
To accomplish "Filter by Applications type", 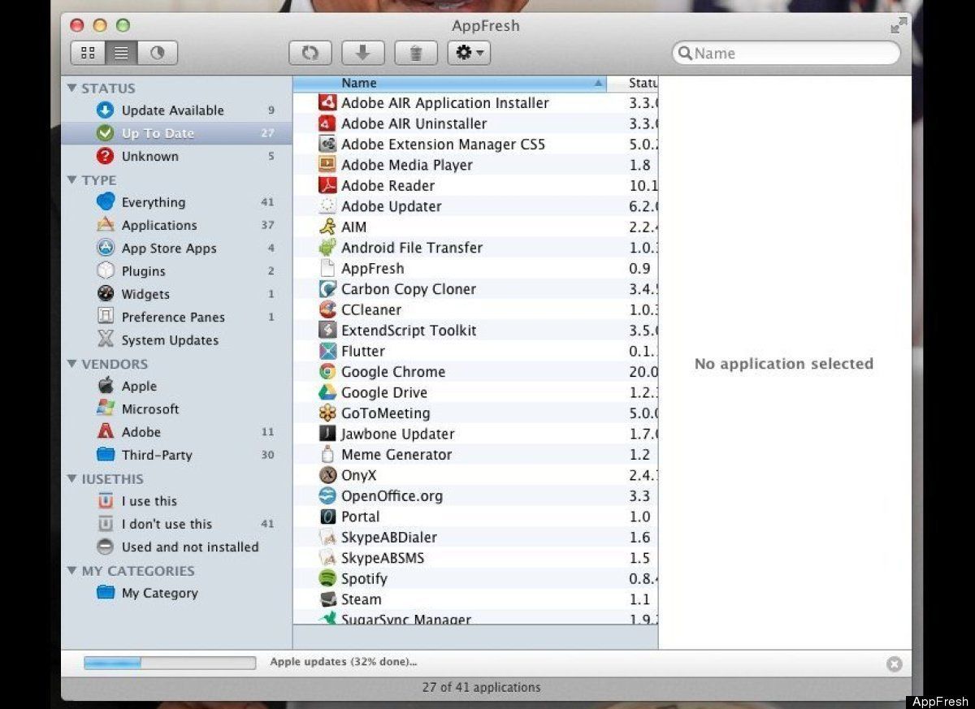I will pyautogui.click(x=176, y=225).
